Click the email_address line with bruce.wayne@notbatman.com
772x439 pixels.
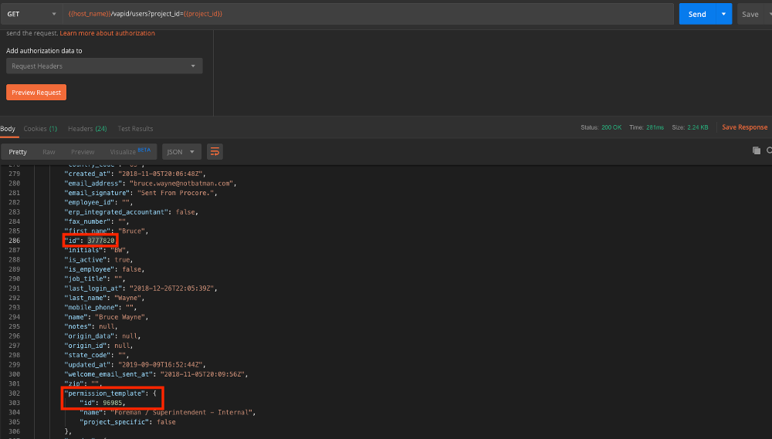(x=151, y=183)
